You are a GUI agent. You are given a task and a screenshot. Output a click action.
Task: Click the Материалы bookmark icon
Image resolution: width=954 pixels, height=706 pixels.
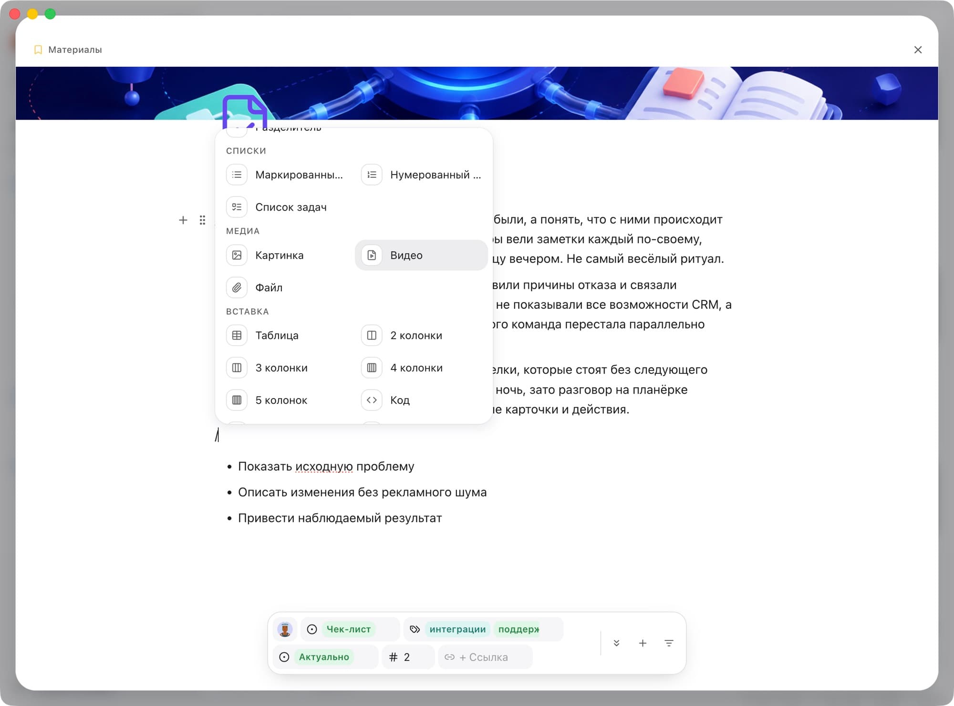coord(38,50)
